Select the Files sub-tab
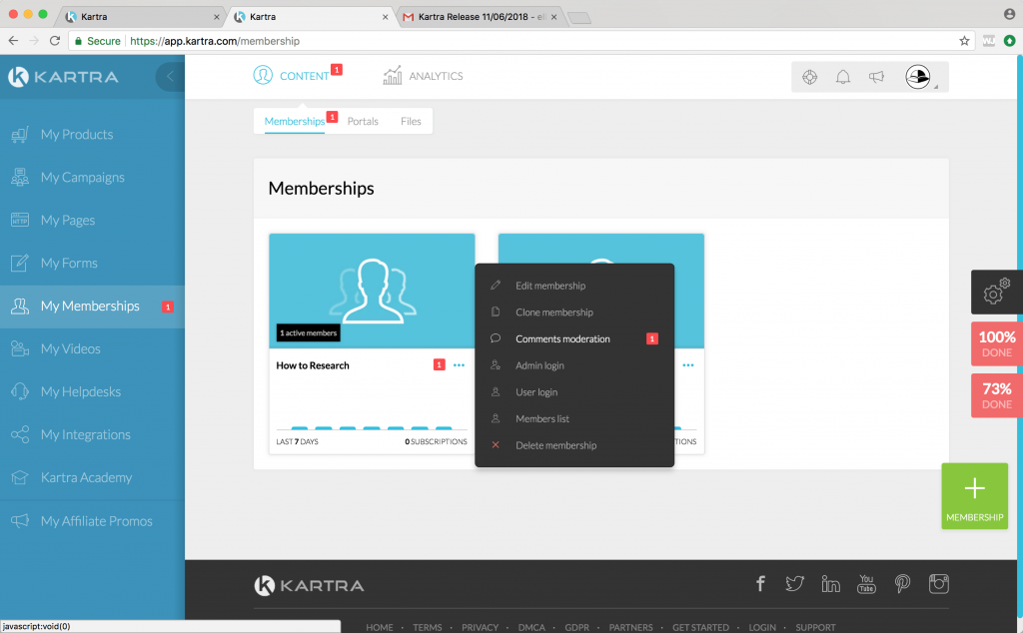 (x=411, y=121)
